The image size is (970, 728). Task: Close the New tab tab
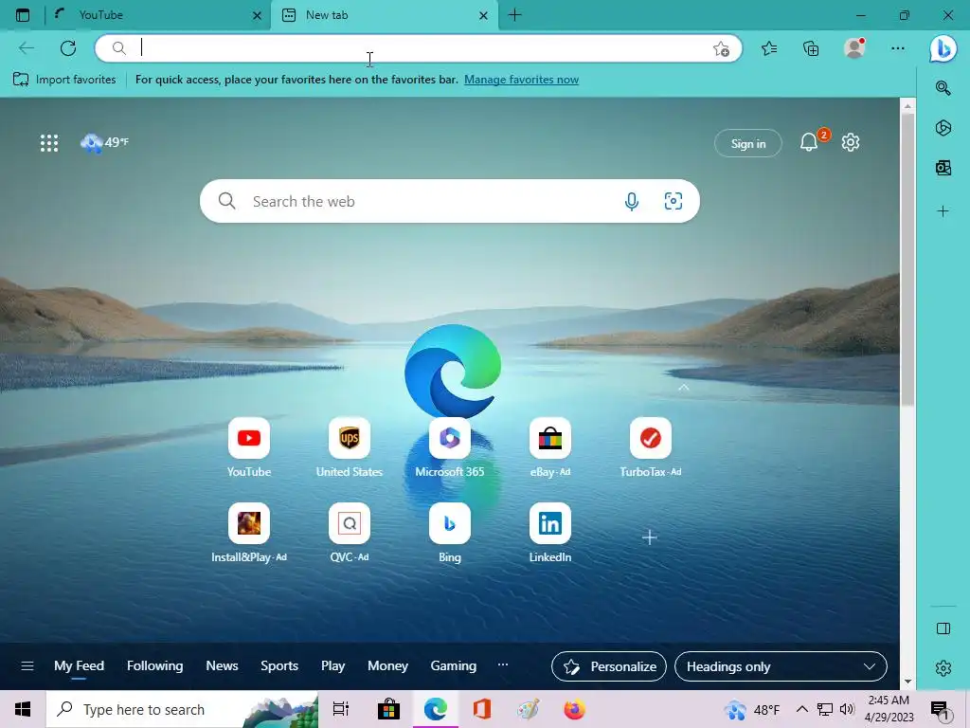pos(484,15)
